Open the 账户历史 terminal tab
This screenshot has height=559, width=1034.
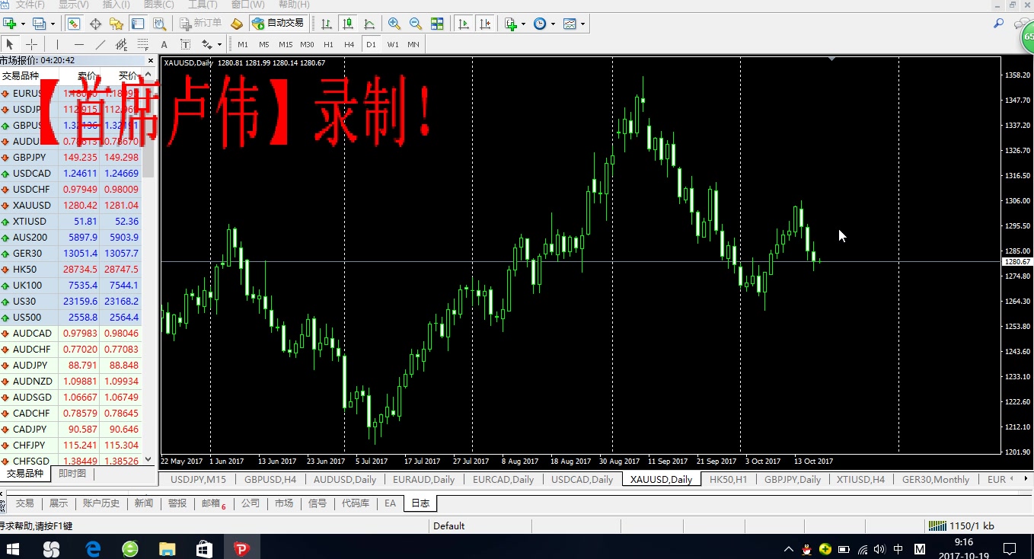point(101,503)
